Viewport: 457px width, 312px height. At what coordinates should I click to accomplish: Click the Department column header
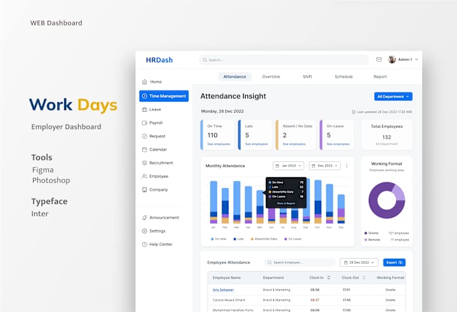tap(273, 278)
